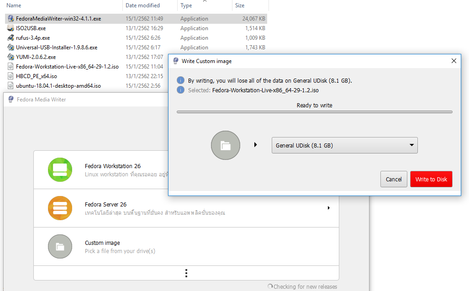469x291 pixels.
Task: Close the Write Custom image dialog
Action: 453,61
